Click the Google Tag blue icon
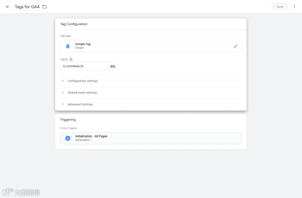The width and height of the screenshot is (302, 198). (68, 46)
